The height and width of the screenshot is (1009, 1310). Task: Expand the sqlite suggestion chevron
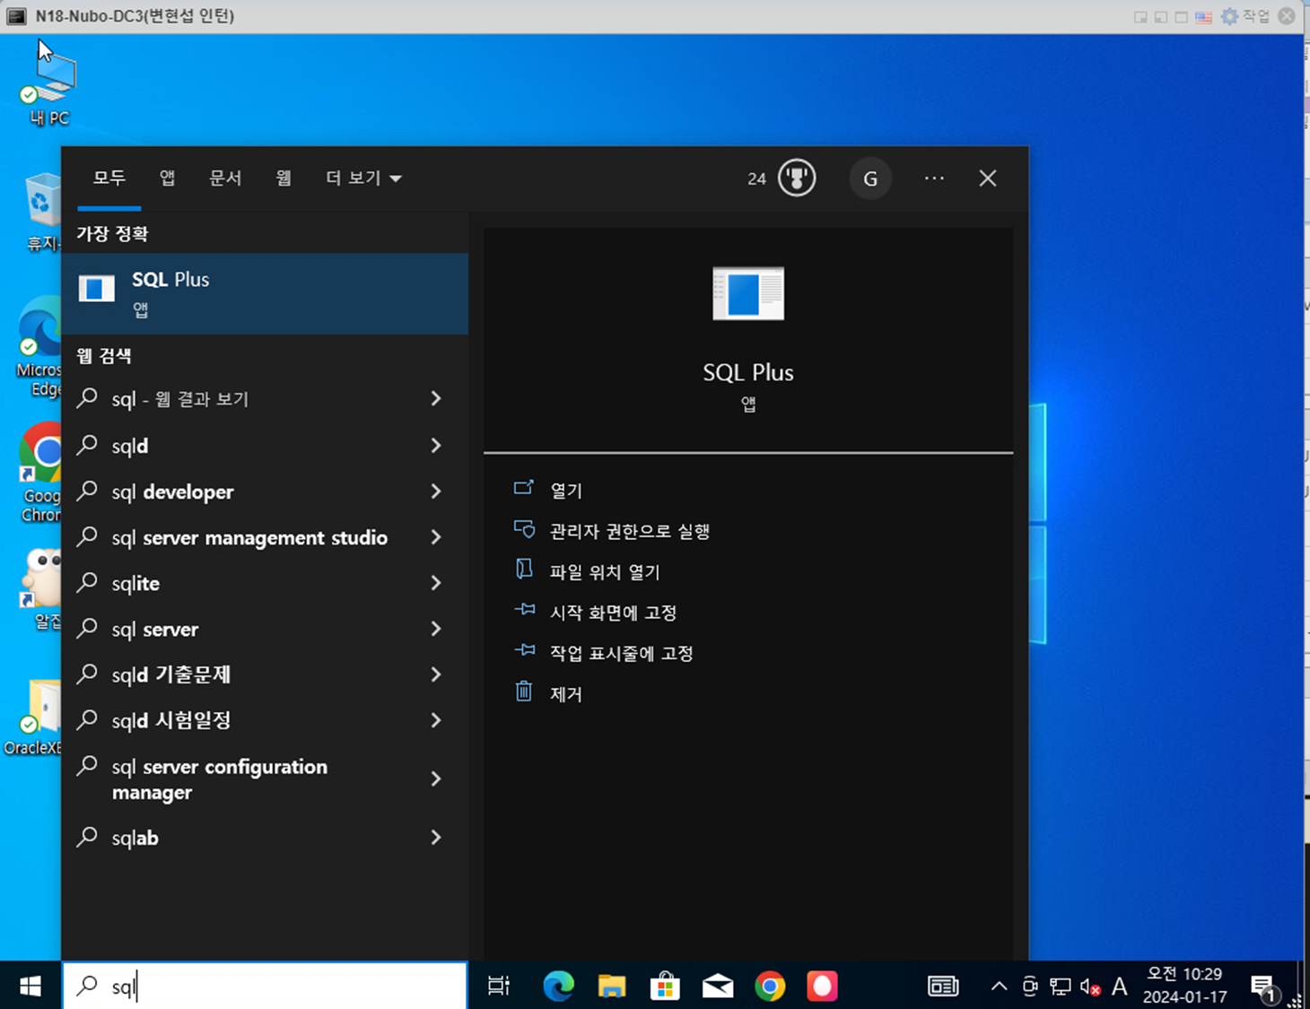(436, 583)
